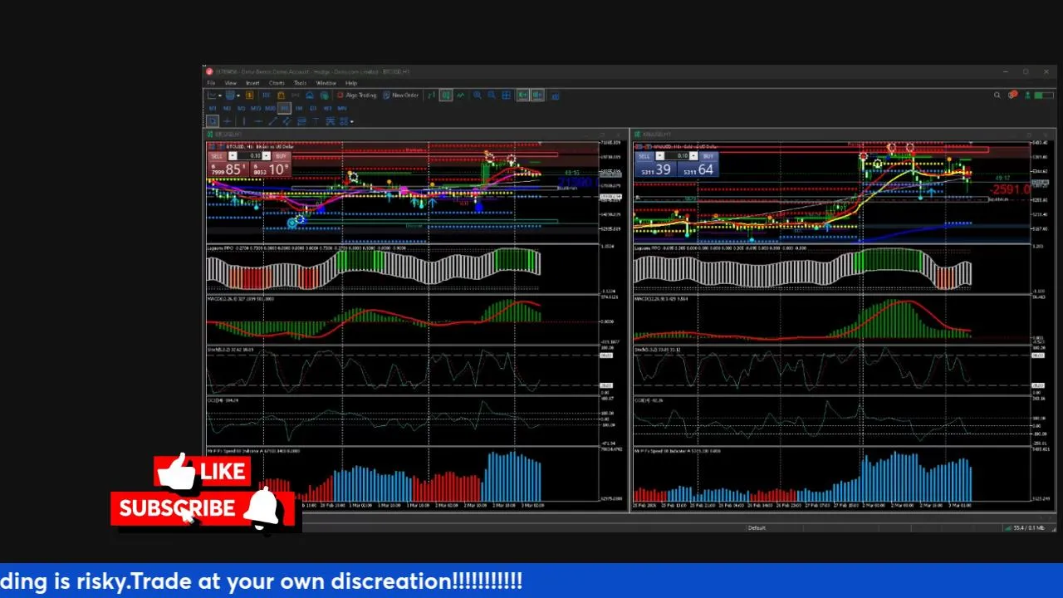Zoom in the chart
This screenshot has height=598, width=1063.
[478, 96]
